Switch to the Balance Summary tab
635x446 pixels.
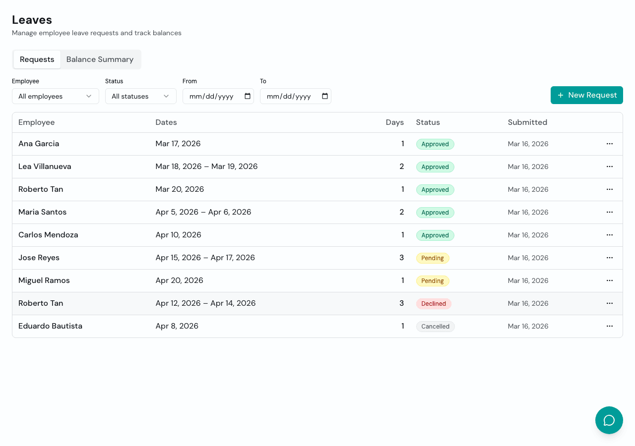coord(100,59)
